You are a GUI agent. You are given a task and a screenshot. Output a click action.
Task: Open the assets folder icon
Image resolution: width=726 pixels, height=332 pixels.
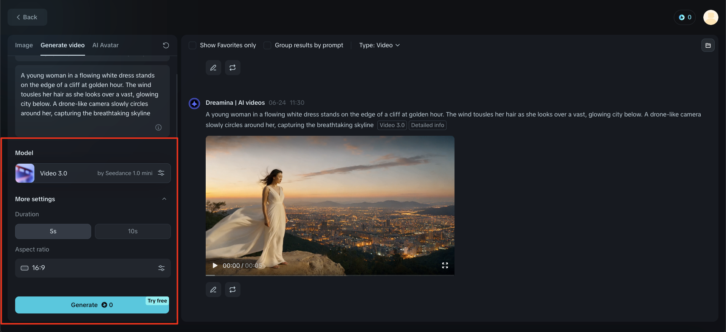click(x=708, y=45)
